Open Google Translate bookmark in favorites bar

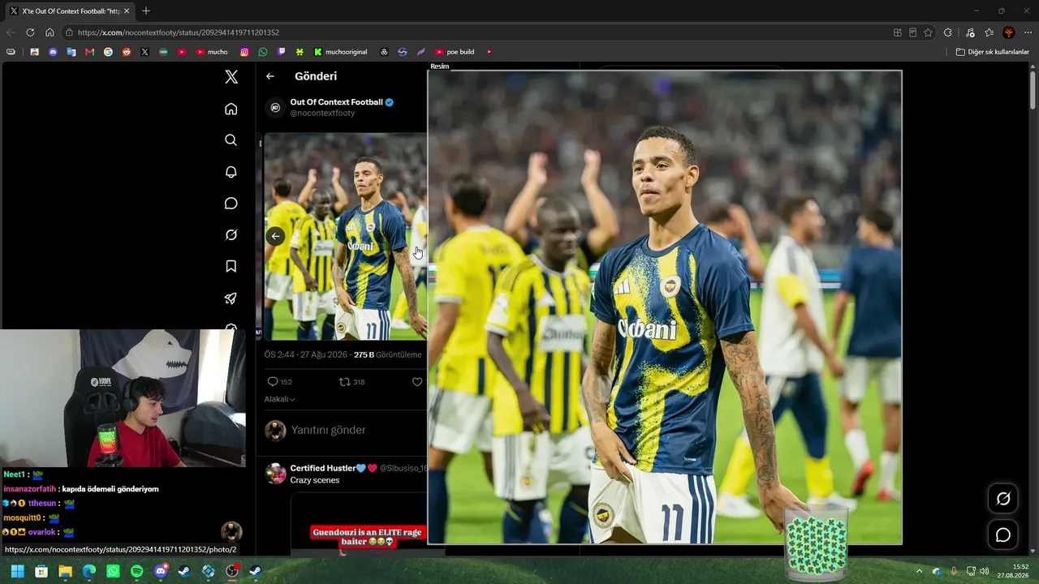[71, 52]
